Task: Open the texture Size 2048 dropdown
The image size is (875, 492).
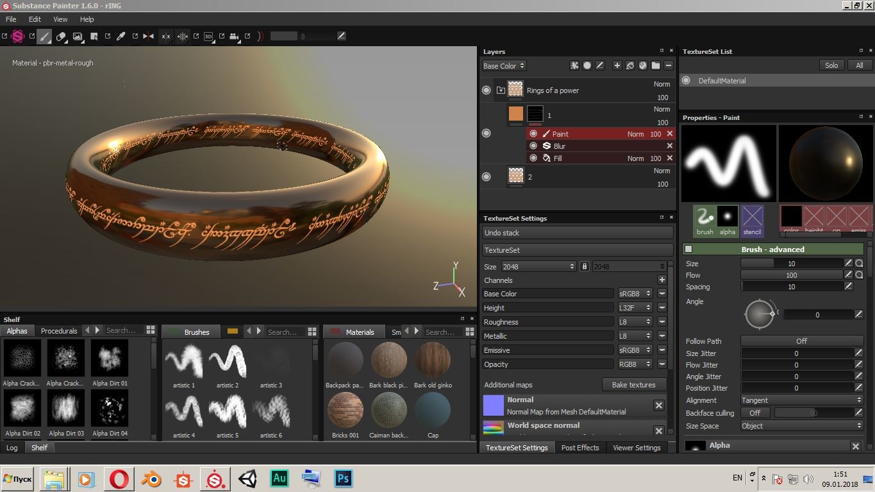Action: click(538, 266)
